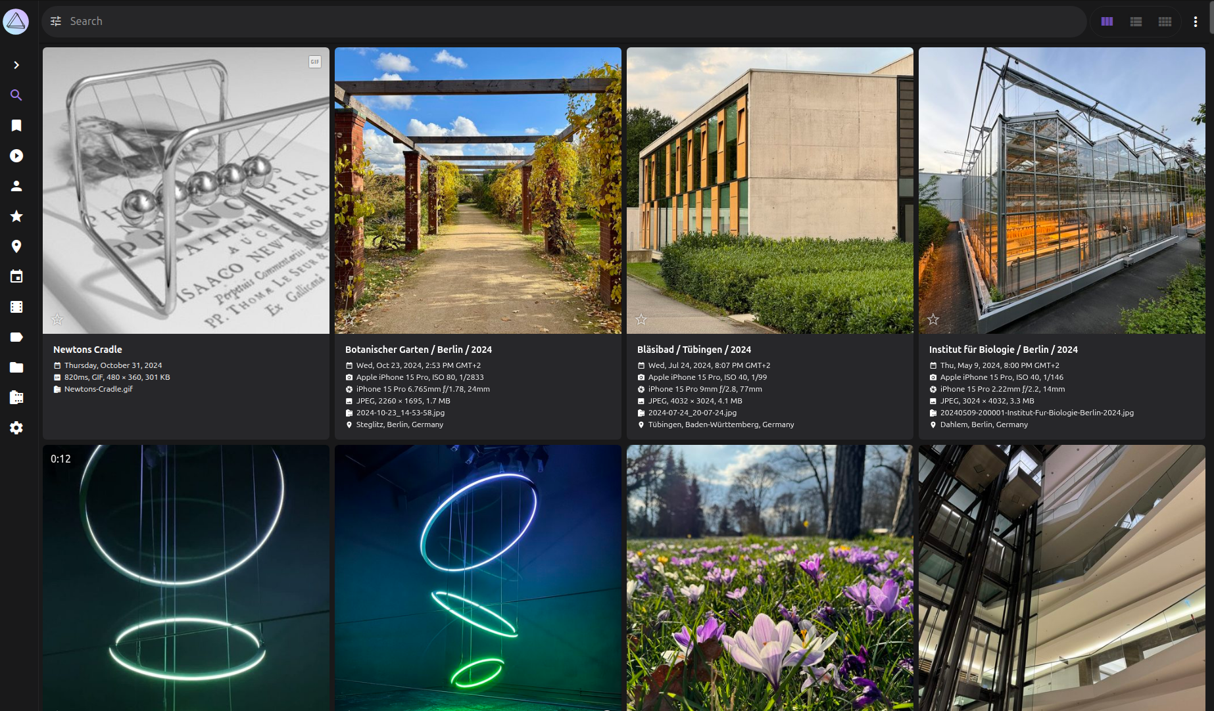1214x711 pixels.
Task: Focus the Search input field
Action: pos(572,21)
